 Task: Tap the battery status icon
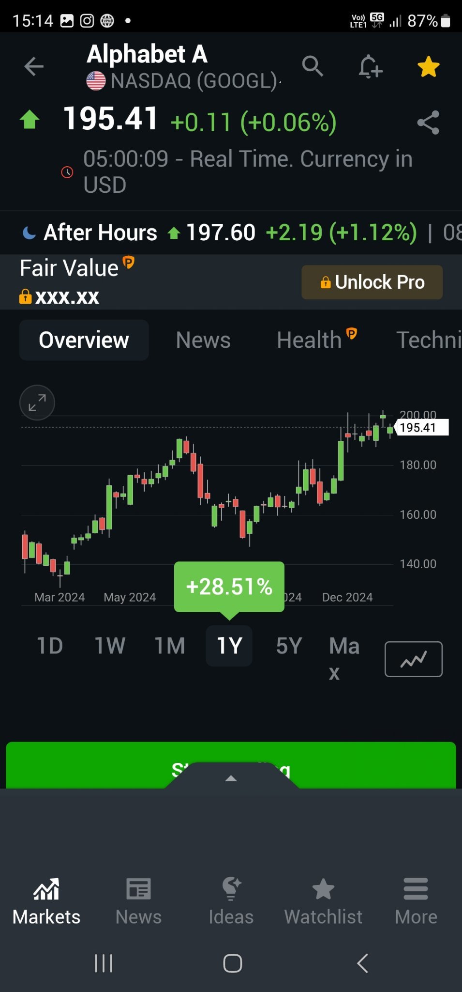446,21
